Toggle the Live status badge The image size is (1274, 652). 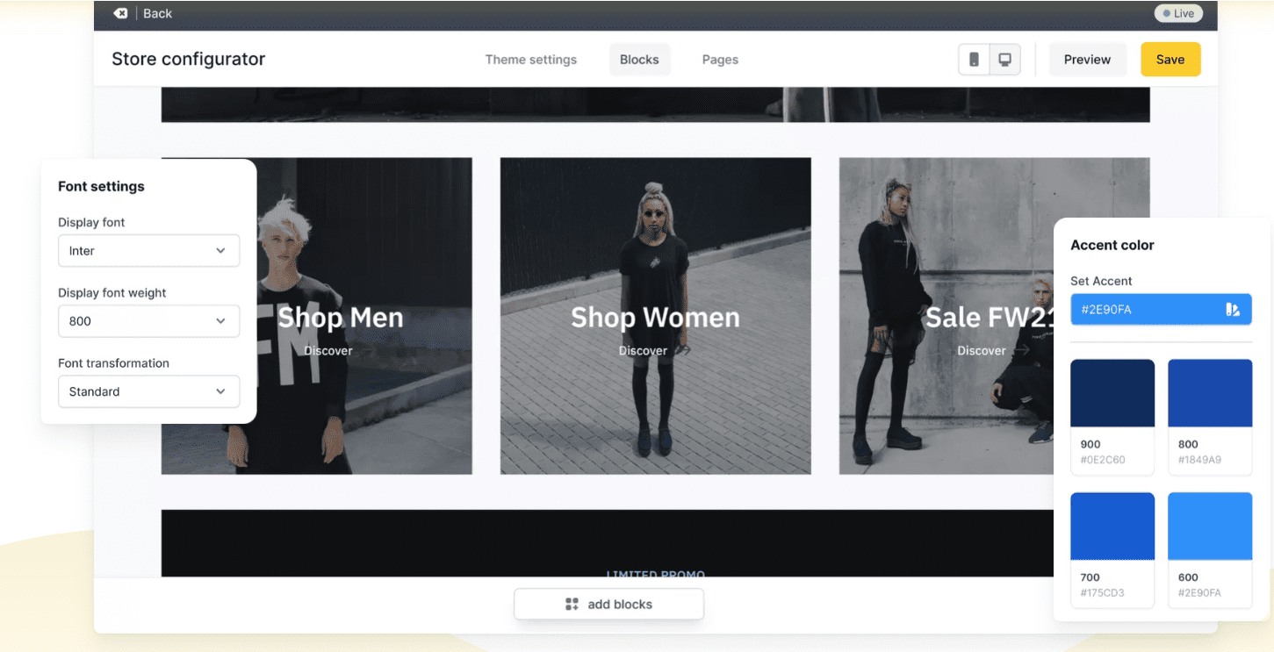point(1178,13)
